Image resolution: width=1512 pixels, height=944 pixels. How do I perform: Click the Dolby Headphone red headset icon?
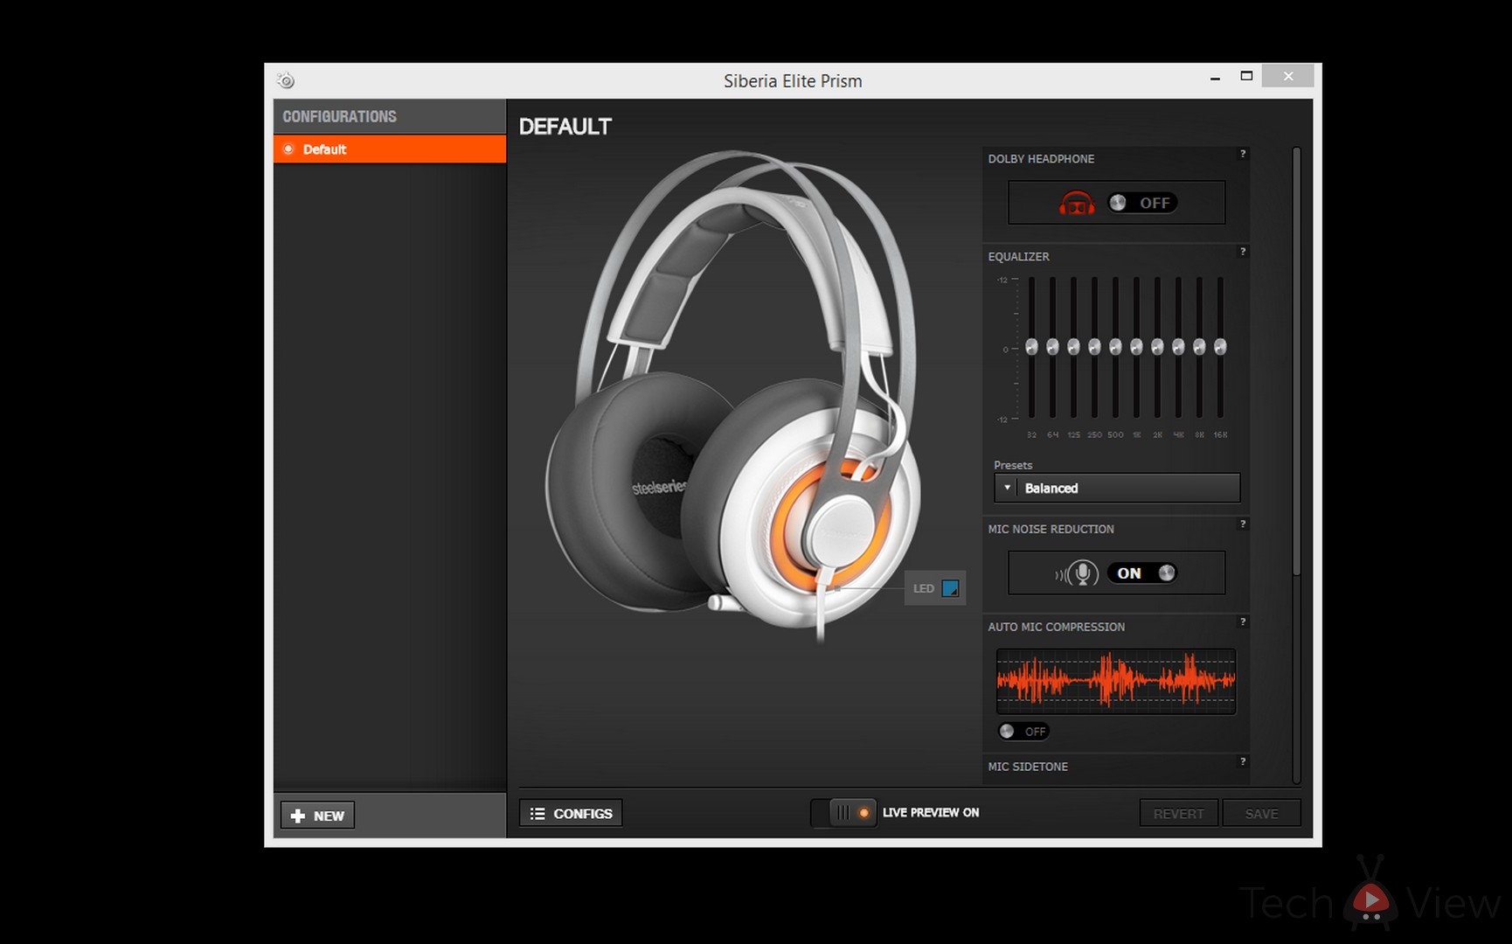tap(1077, 204)
